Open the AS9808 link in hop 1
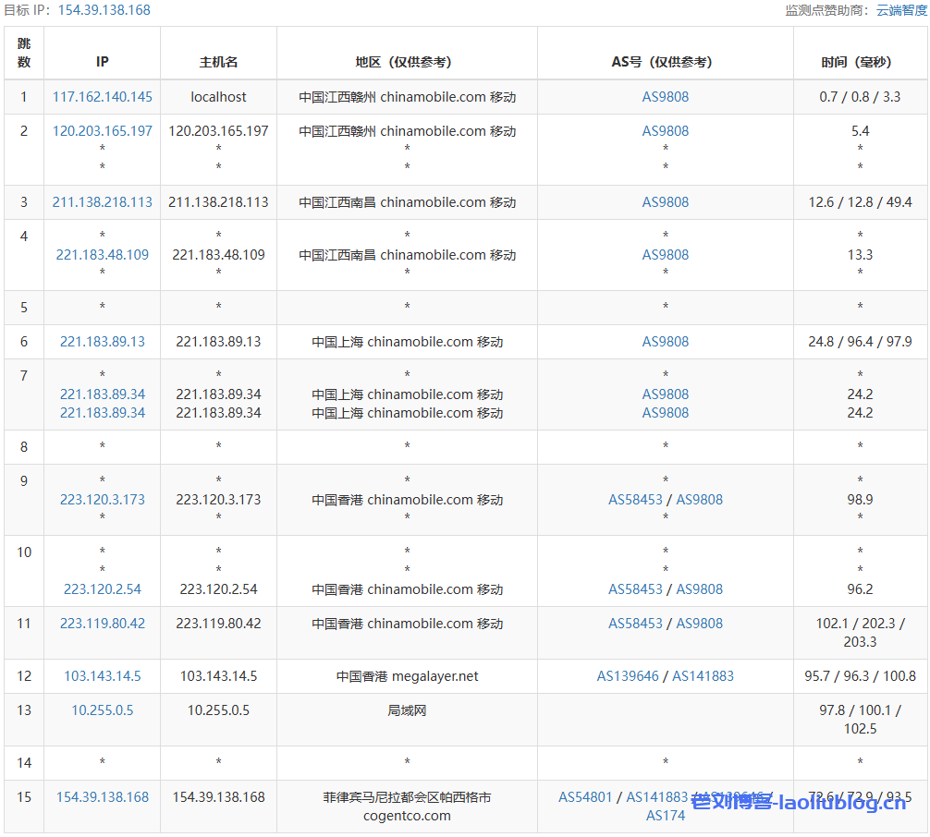This screenshot has width=930, height=837. click(x=666, y=97)
